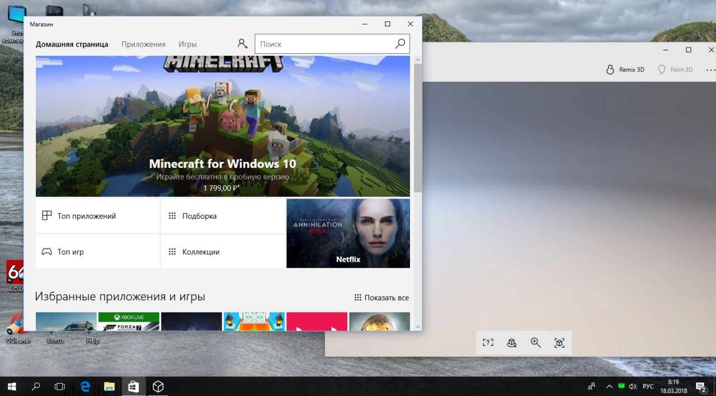Open the Подборка tile
716x396 pixels.
[223, 216]
